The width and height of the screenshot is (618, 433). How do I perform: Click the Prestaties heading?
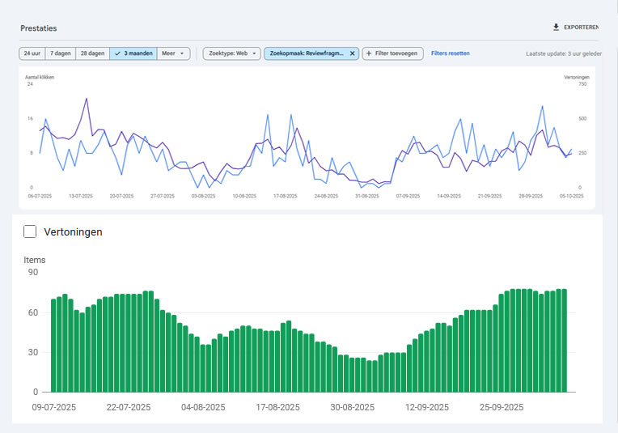[39, 28]
